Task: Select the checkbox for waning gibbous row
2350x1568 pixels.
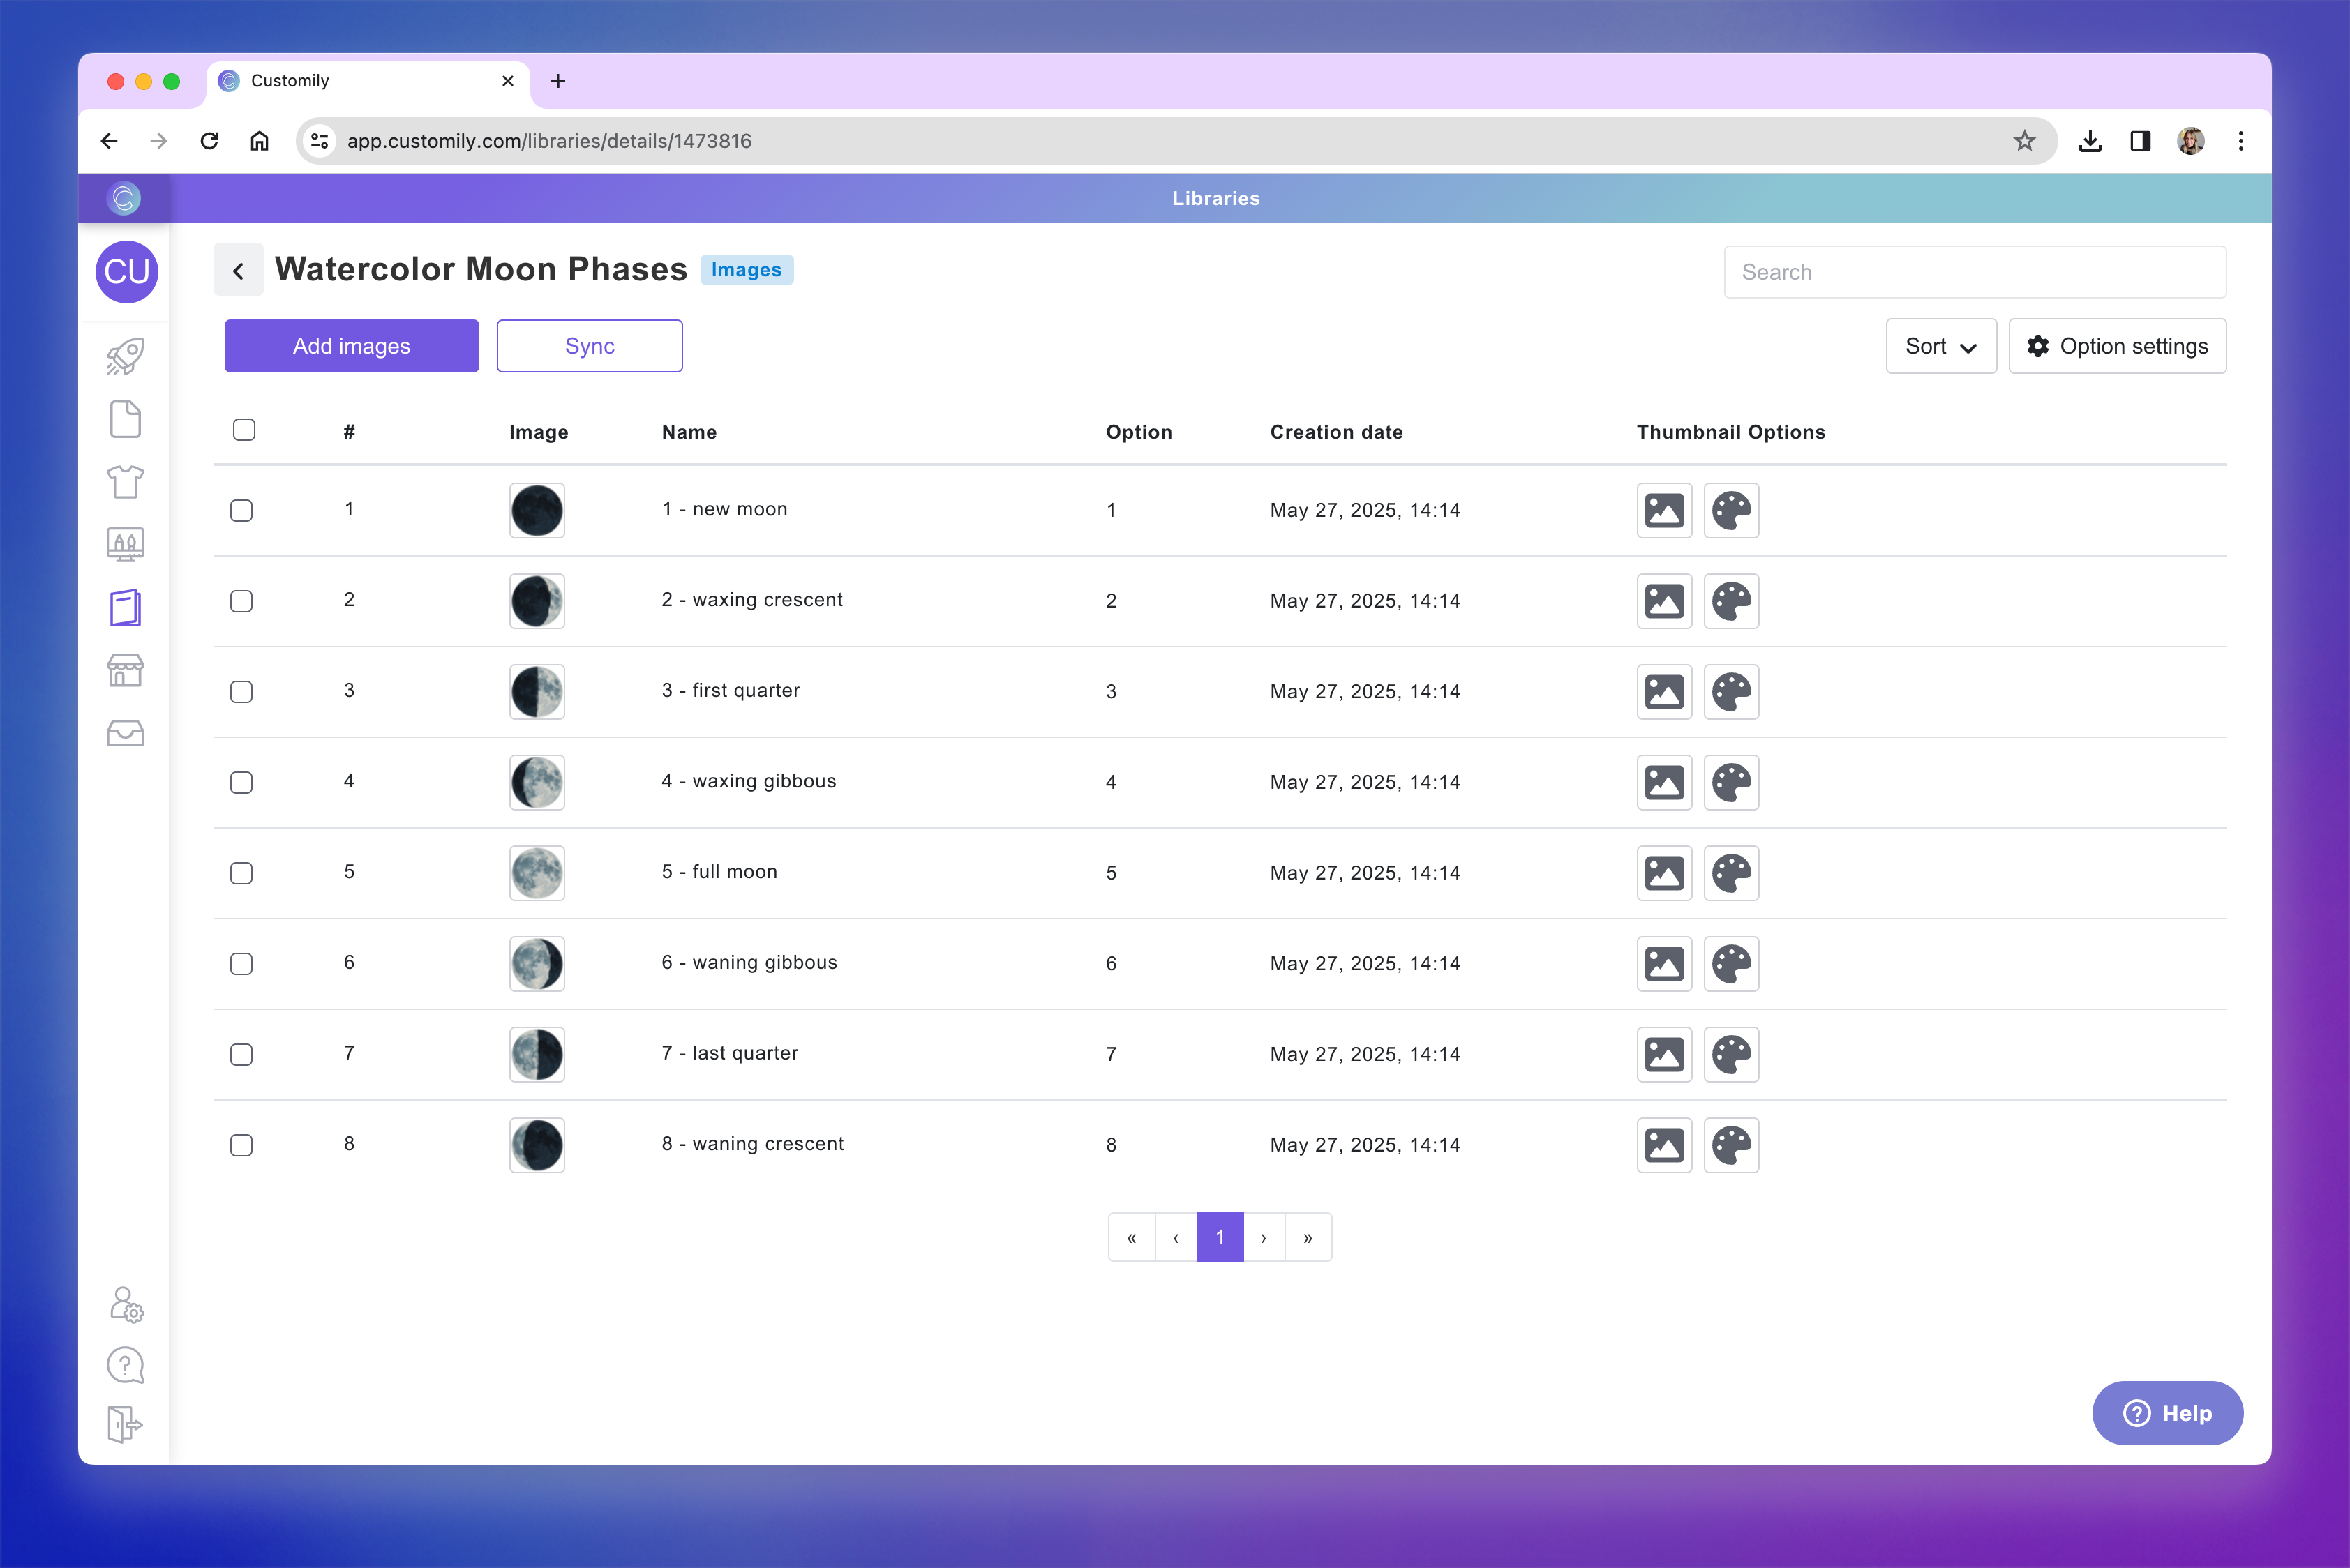Action: click(241, 963)
